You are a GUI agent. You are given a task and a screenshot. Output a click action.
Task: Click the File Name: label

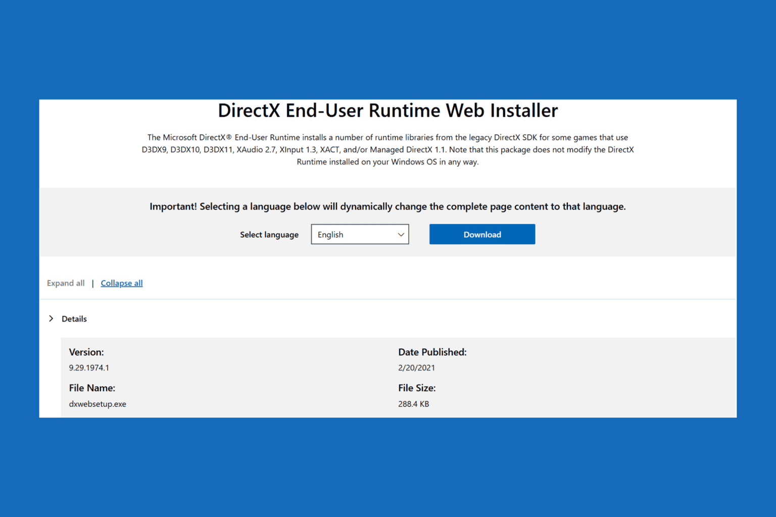pos(92,388)
